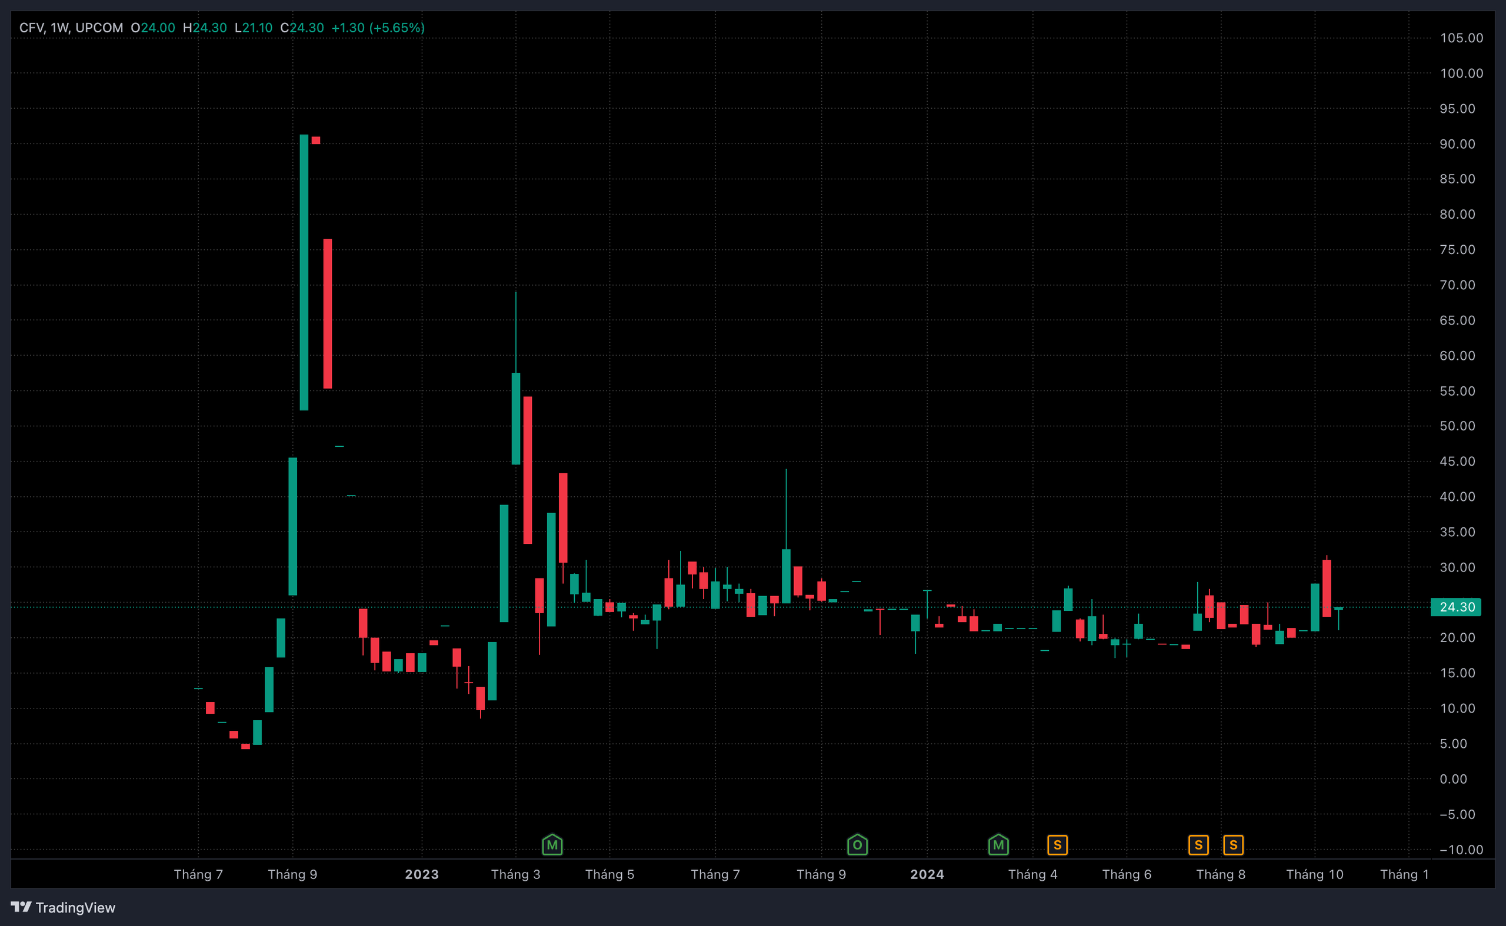Click the 100.00 price axis label
The height and width of the screenshot is (926, 1506).
click(1461, 73)
